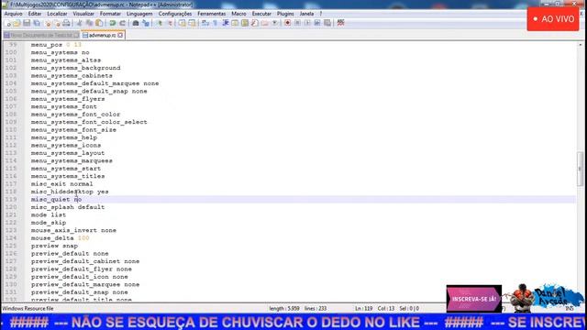587x330 pixels.
Task: Undo with the green arrow icon
Action: (112, 23)
